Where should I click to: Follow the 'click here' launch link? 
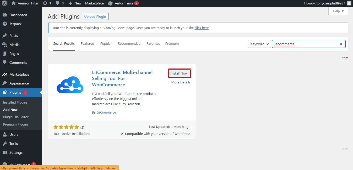coord(202,28)
